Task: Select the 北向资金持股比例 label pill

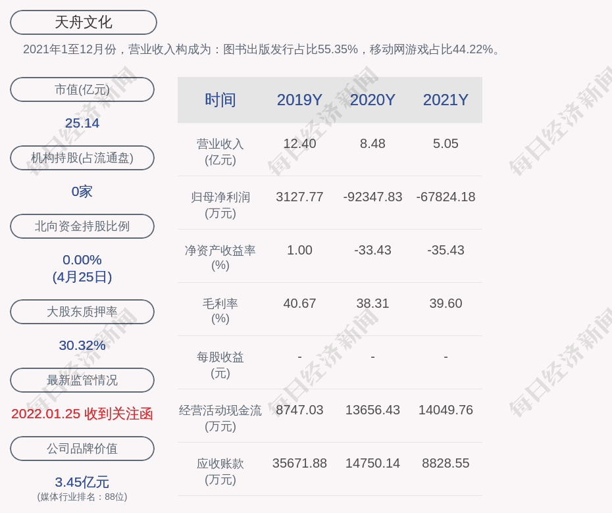Action: (x=82, y=226)
